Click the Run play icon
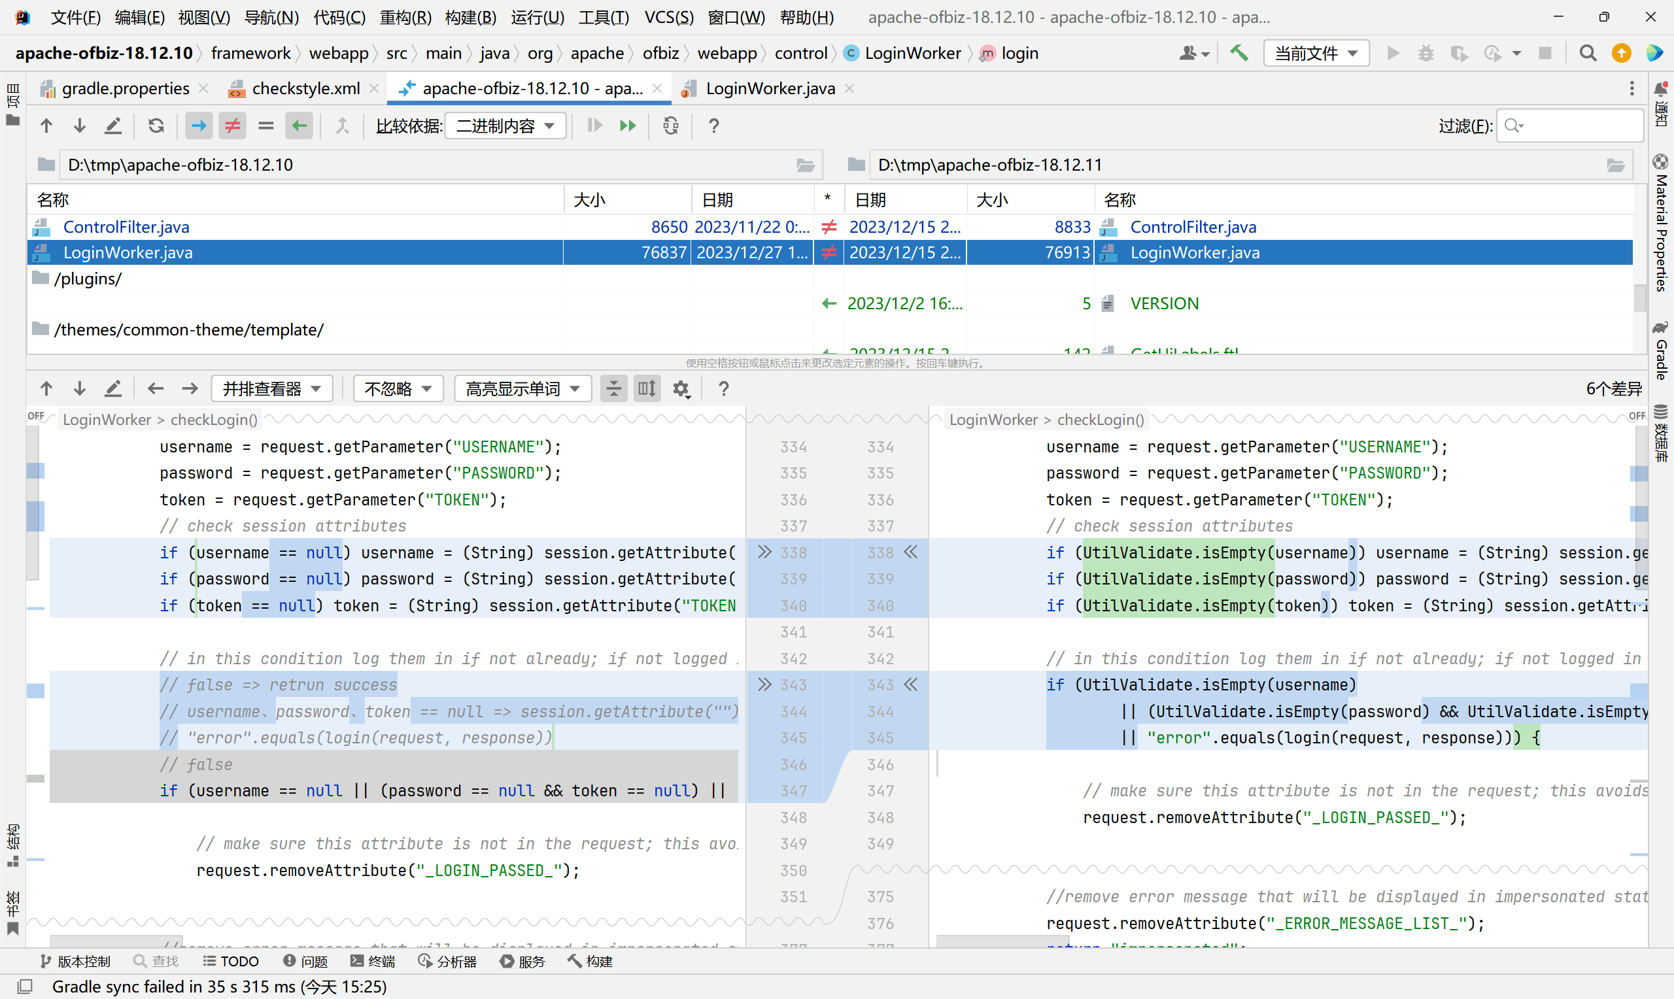 1393,52
